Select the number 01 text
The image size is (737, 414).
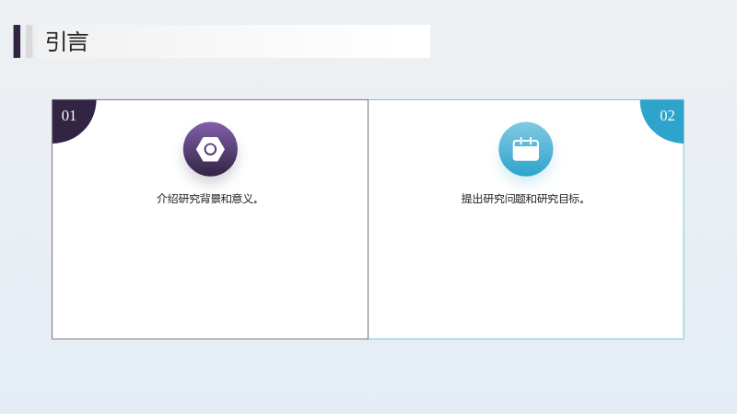pos(68,116)
